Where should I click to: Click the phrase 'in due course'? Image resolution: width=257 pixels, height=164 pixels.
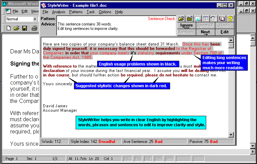(x=56, y=75)
